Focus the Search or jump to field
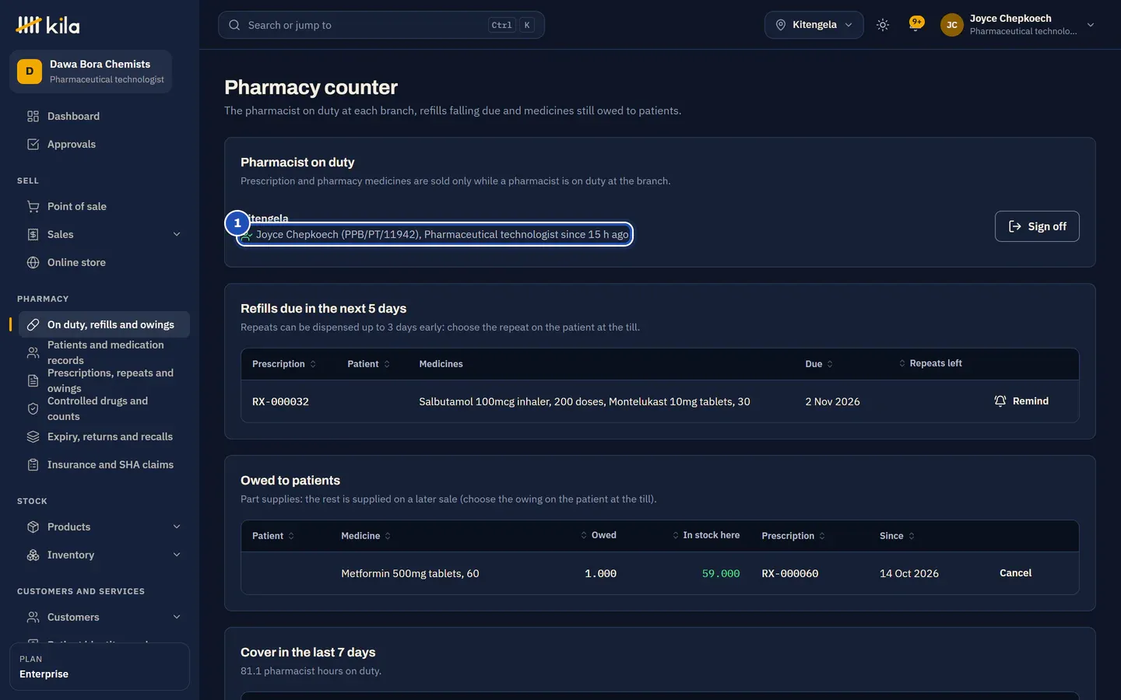Viewport: 1121px width, 700px height. pos(381,25)
